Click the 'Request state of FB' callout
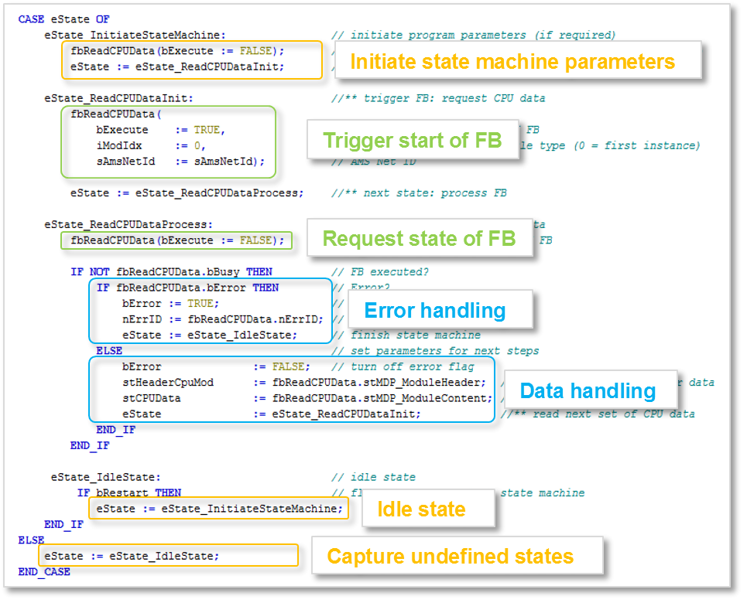The width and height of the screenshot is (747, 603). pos(420,237)
